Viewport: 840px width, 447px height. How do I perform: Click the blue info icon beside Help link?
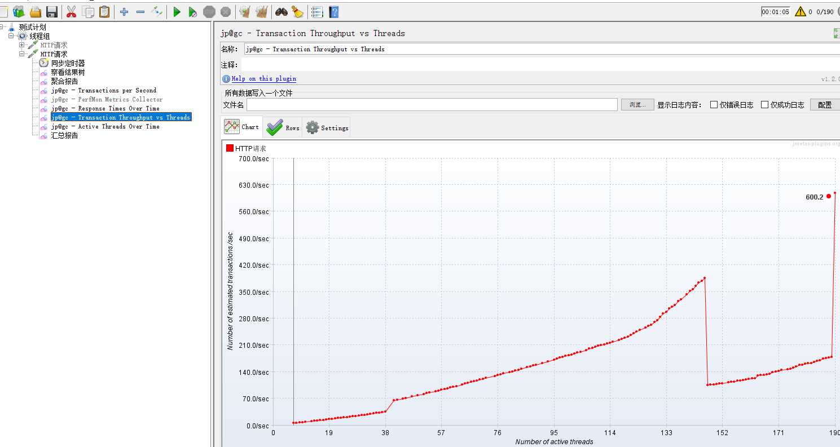coord(226,79)
